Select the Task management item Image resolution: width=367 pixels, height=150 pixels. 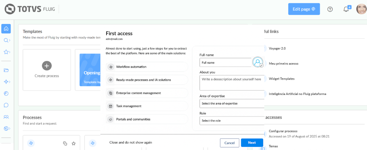point(147,106)
